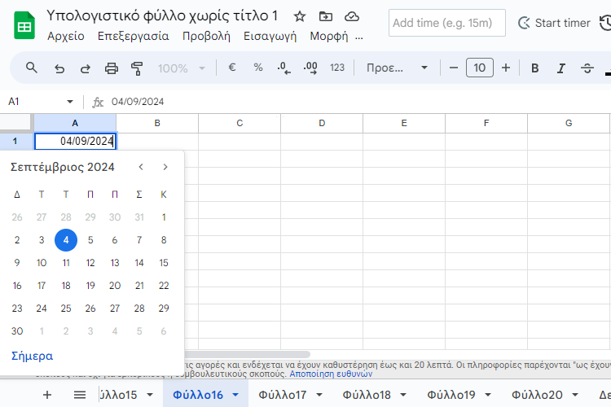This screenshot has height=407, width=611.
Task: Add a new sheet with the plus button
Action: click(x=47, y=395)
